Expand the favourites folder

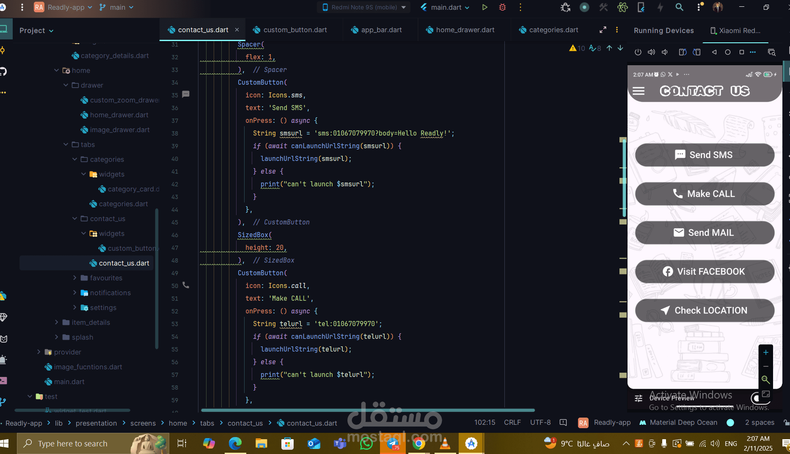pos(74,278)
